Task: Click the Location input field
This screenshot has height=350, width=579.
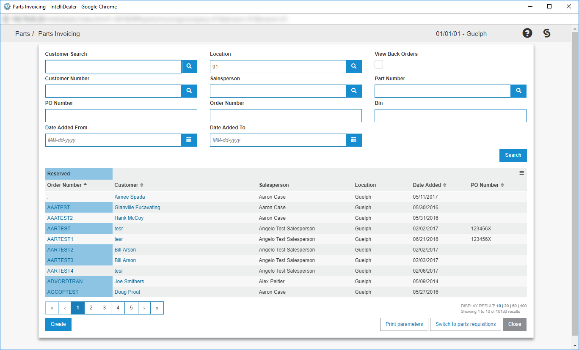Action: pyautogui.click(x=278, y=66)
